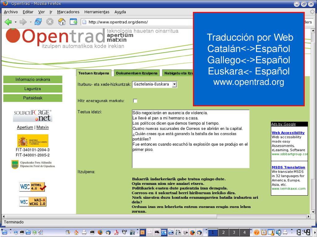This screenshot has width=317, height=237.
Task: Open the Gaztelania-Euskara language dropdown
Action: tap(154, 84)
